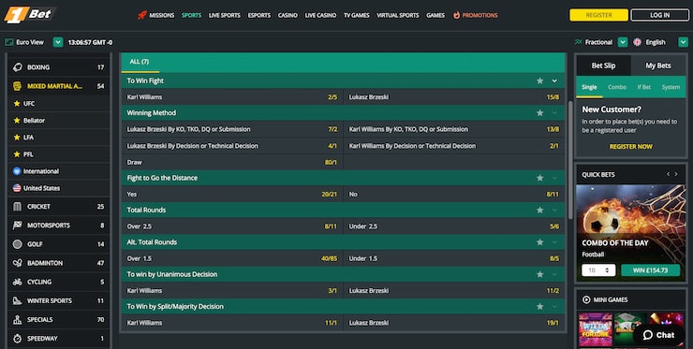Favourite the To Win Fight market
This screenshot has width=693, height=349.
(x=539, y=80)
